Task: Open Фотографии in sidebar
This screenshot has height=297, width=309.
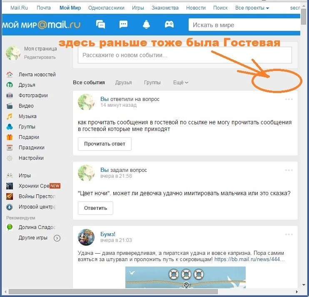Action: coord(33,96)
